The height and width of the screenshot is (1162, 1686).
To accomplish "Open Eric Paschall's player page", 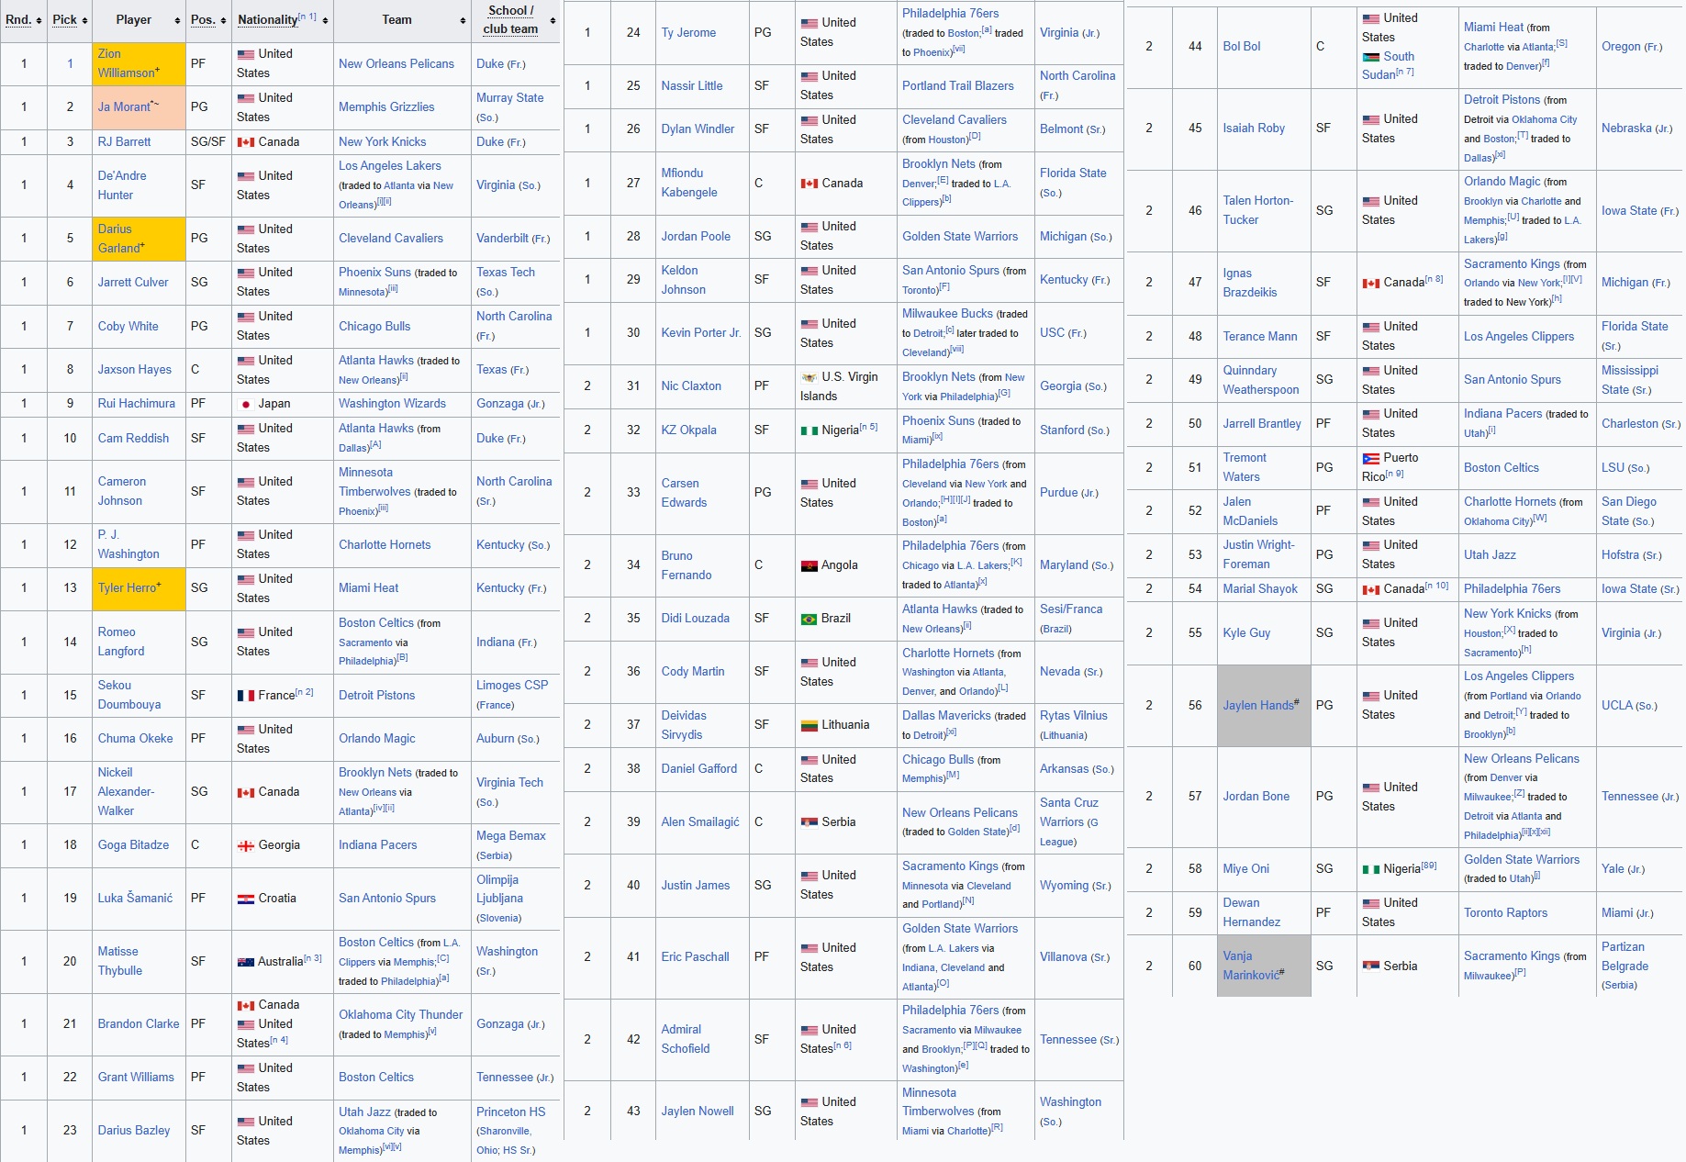I will tap(696, 957).
